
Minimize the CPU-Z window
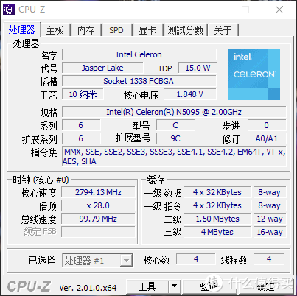212,10
